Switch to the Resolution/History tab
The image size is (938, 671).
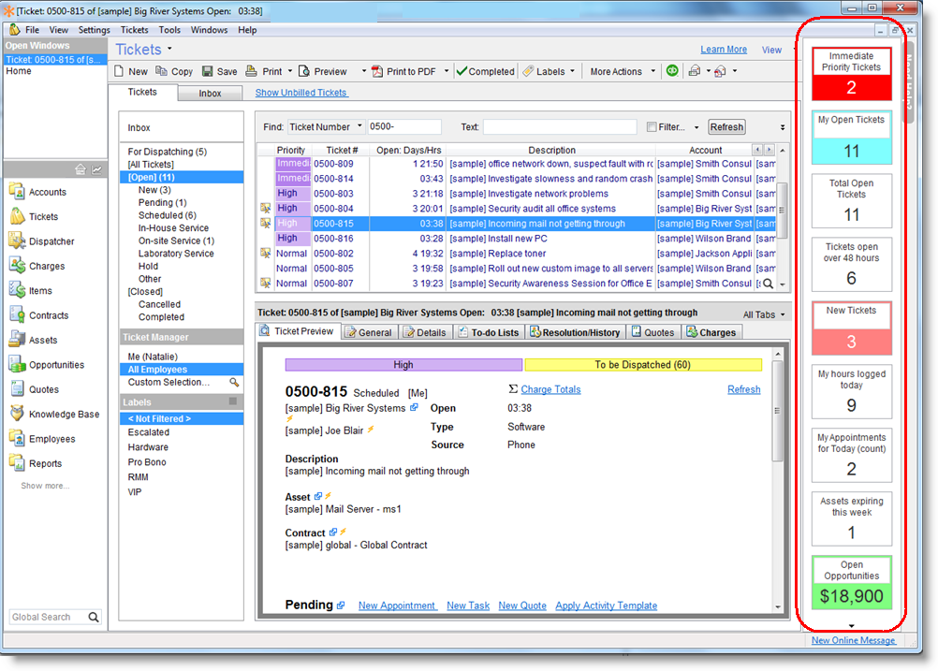(x=575, y=332)
